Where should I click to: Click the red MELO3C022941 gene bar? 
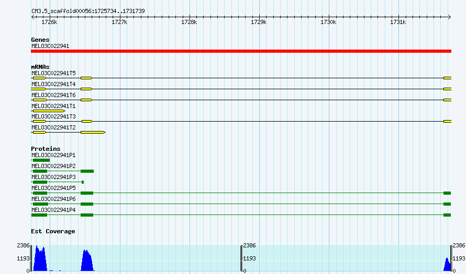click(241, 51)
